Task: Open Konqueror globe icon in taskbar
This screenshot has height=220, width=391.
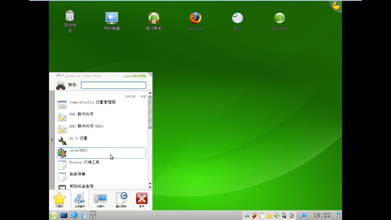Action: 74,215
